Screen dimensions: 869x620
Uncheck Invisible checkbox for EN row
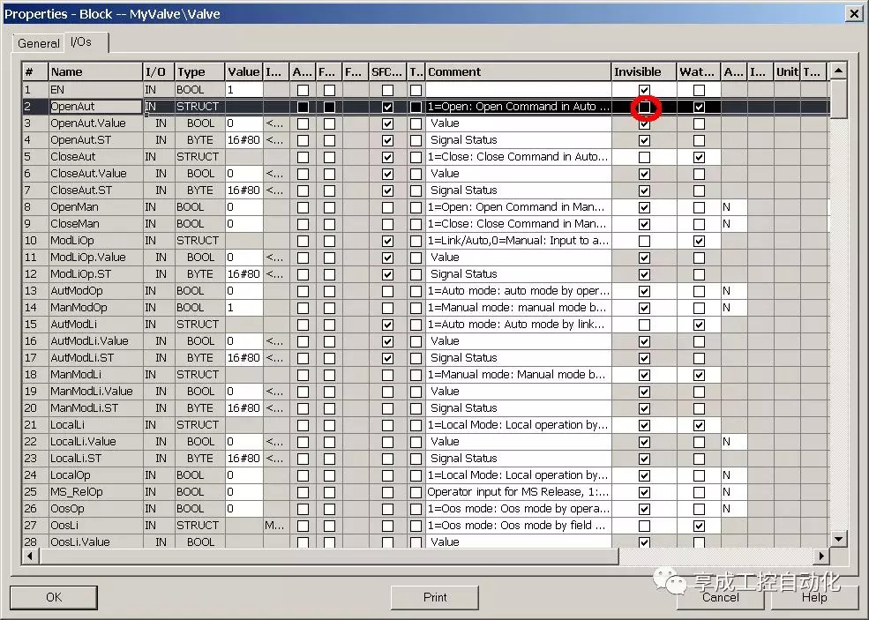[645, 90]
